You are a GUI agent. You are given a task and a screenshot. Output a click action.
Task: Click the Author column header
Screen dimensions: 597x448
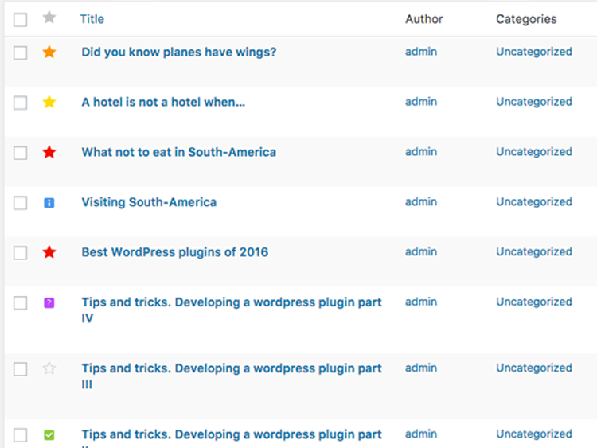click(x=423, y=19)
